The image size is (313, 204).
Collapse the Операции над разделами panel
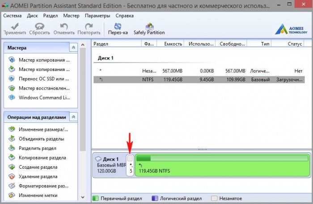[73, 117]
